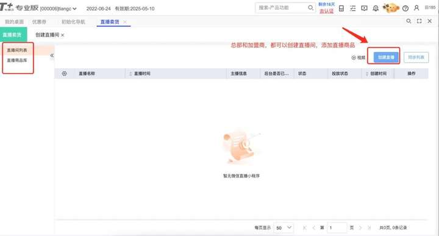Open 直播间列表 in the sidebar
This screenshot has height=236, width=439.
(17, 51)
